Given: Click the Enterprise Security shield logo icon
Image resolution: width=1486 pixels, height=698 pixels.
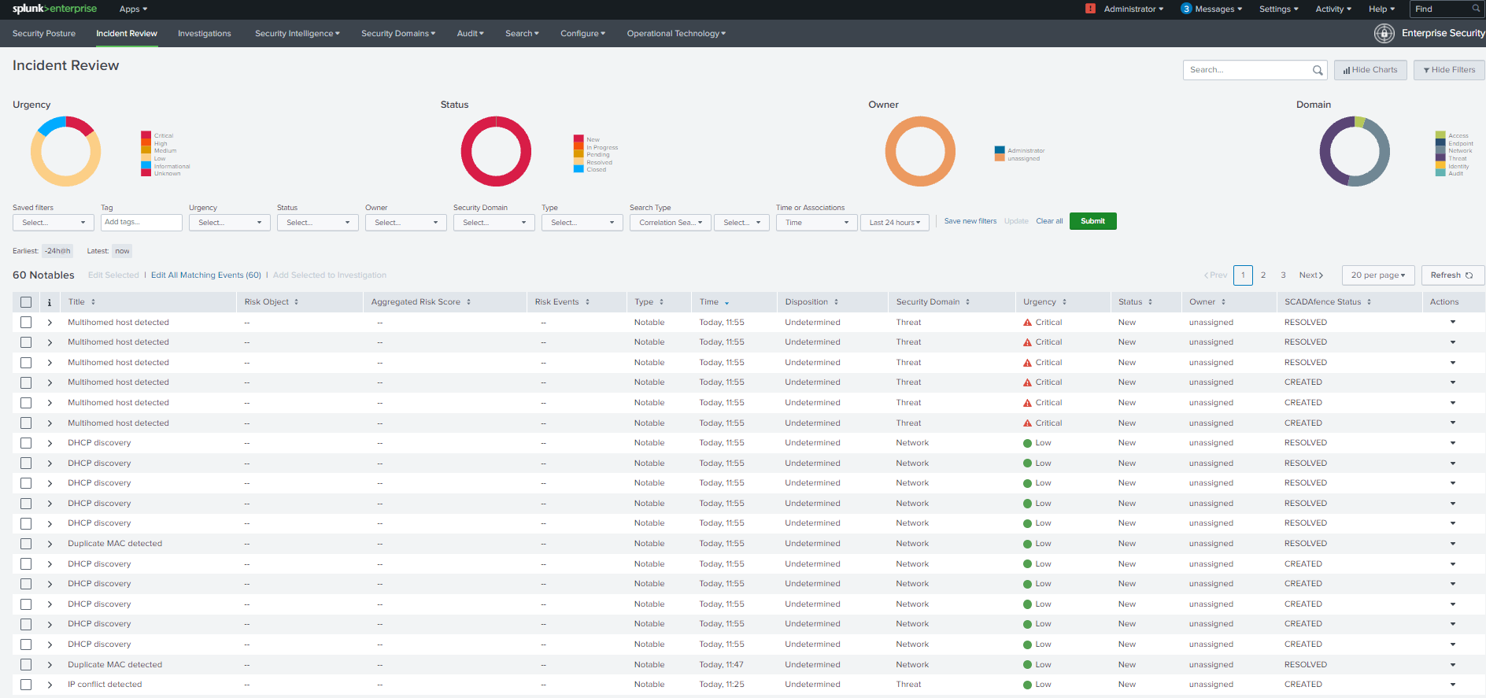Looking at the screenshot, I should 1384,33.
